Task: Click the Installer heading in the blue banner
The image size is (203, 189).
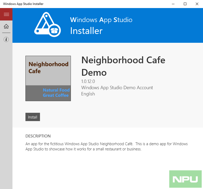Action: [86, 31]
